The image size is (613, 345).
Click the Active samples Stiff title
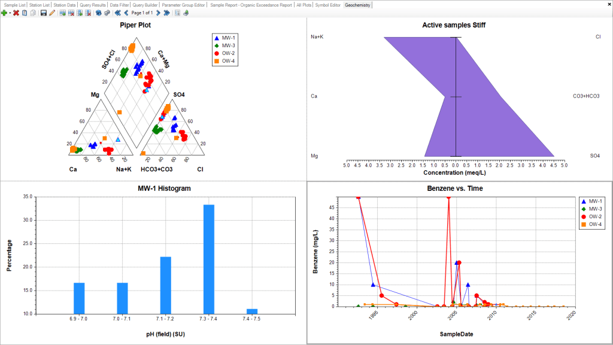[x=459, y=25]
